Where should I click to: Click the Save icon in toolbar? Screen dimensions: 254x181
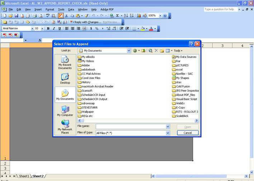(x=17, y=16)
